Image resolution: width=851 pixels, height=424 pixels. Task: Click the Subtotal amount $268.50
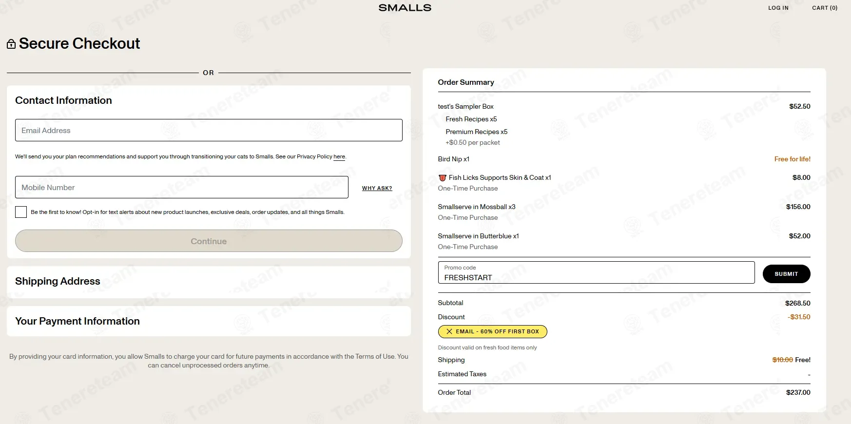pyautogui.click(x=798, y=303)
